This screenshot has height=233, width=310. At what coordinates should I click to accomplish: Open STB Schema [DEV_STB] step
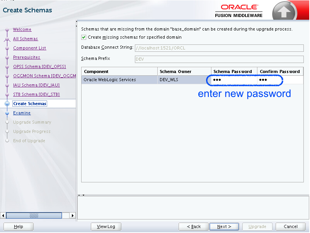coord(36,94)
